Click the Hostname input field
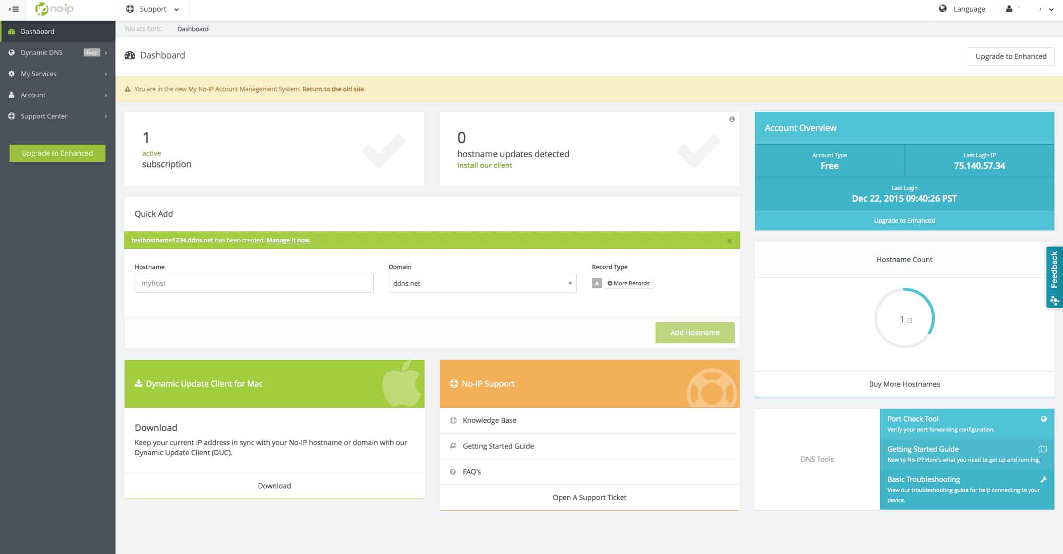 [254, 283]
